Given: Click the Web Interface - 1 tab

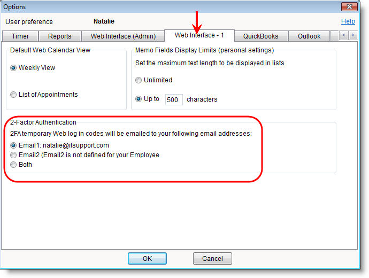Looking at the screenshot, I should click(199, 36).
